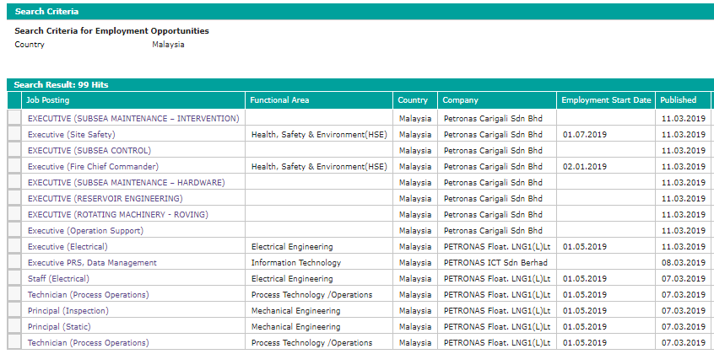This screenshot has height=354, width=714.
Task: Click the Company column header
Action: [x=461, y=100]
